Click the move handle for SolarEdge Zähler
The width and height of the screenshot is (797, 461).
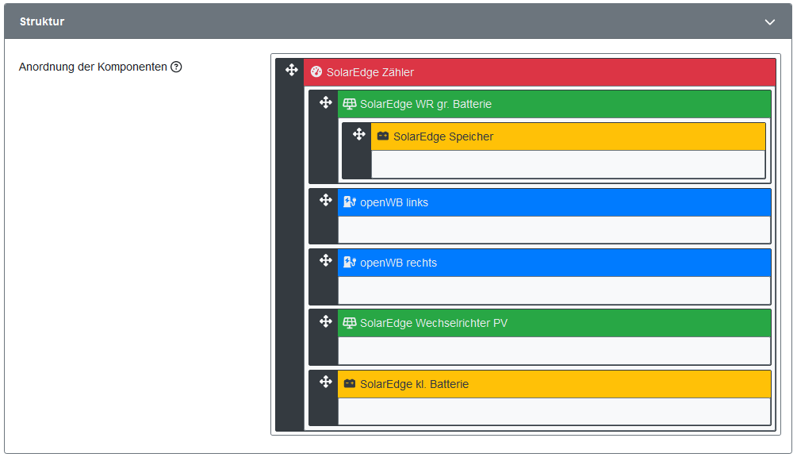pyautogui.click(x=291, y=70)
